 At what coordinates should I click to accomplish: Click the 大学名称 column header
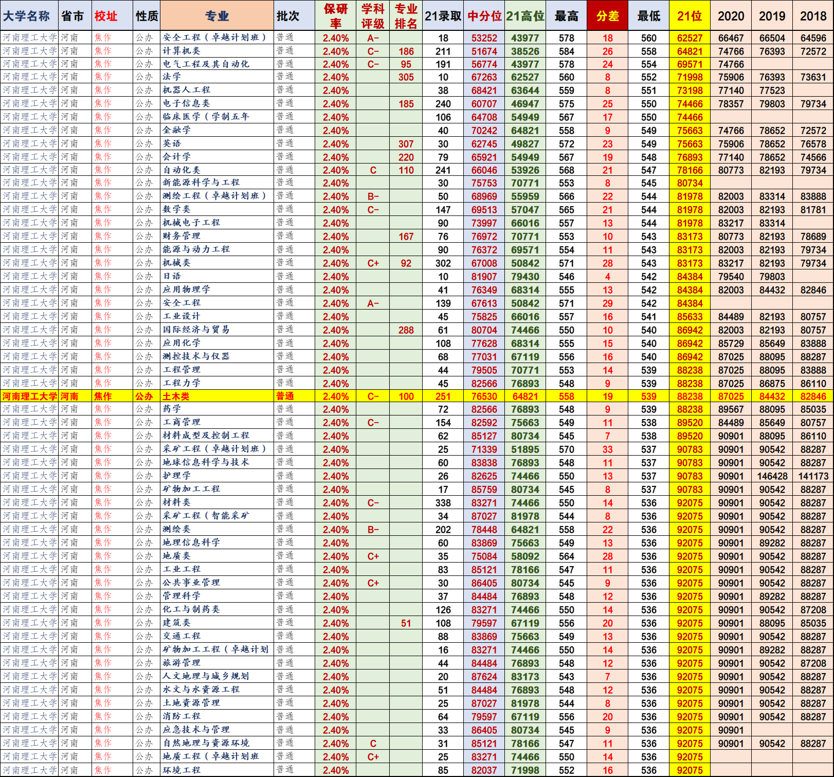(x=29, y=16)
